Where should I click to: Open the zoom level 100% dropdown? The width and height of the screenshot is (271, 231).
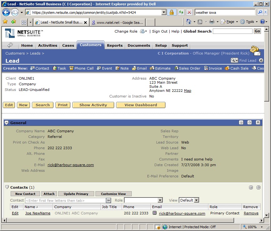pyautogui.click(x=262, y=227)
